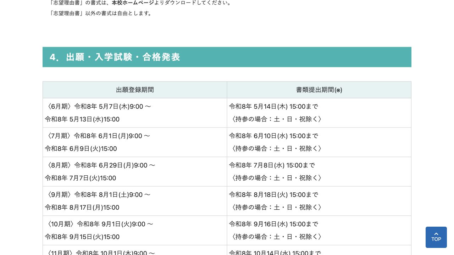This screenshot has height=255, width=454.
Task: Select the text 令和8年 5月13日(水)15:00
Action: [x=82, y=119]
